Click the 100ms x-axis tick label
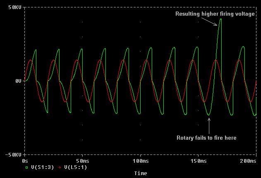This screenshot has height=178, width=261. [x=140, y=160]
